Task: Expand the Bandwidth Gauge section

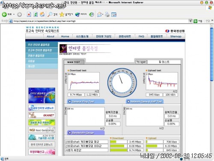Action: [86, 133]
